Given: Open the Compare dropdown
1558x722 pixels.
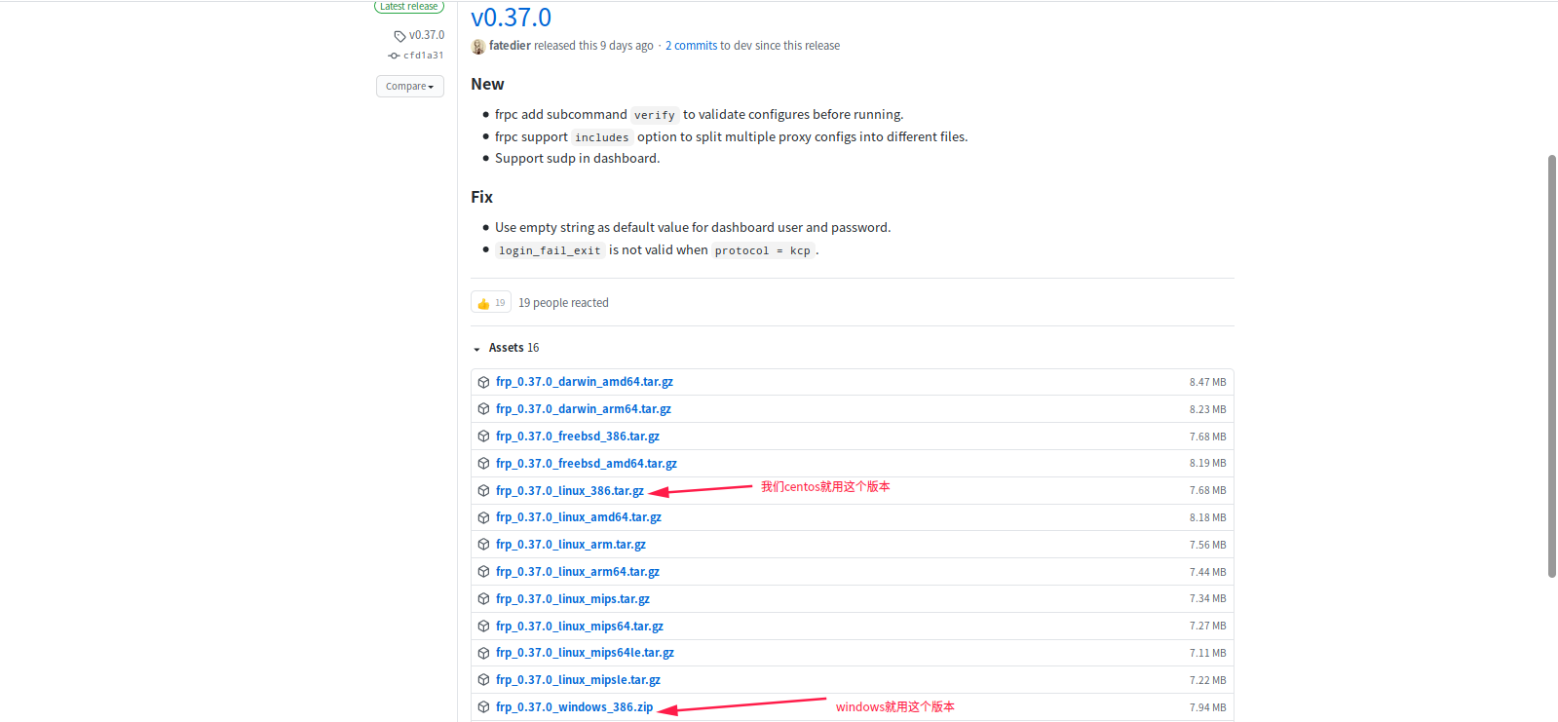Looking at the screenshot, I should point(409,87).
